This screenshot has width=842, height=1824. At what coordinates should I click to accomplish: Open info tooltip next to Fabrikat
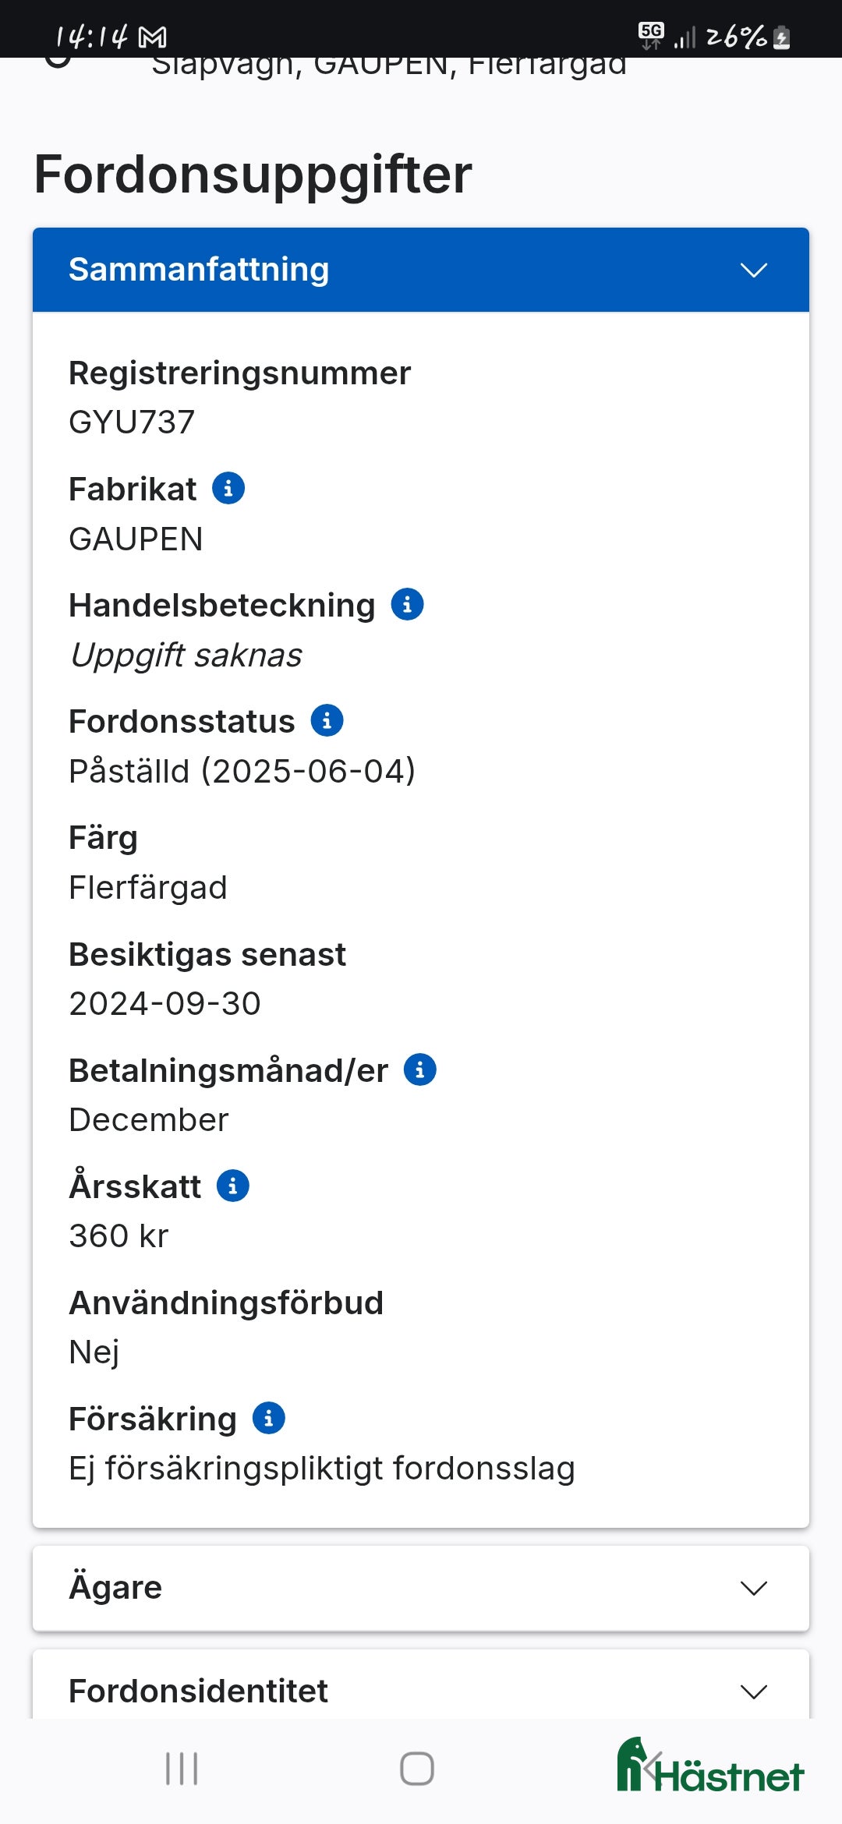[x=228, y=488]
